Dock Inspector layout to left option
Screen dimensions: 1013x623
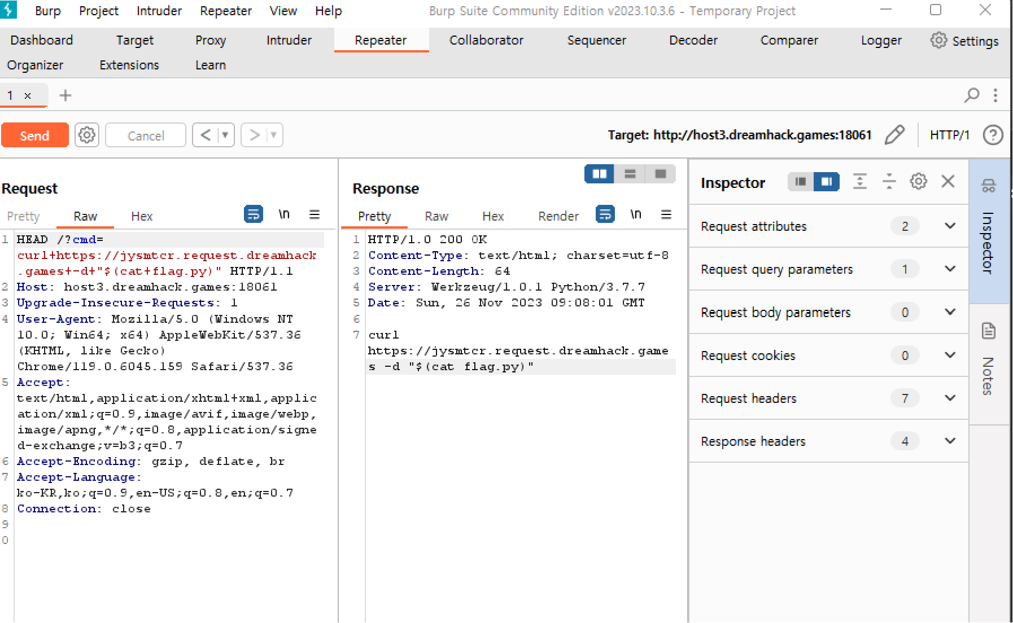point(801,182)
